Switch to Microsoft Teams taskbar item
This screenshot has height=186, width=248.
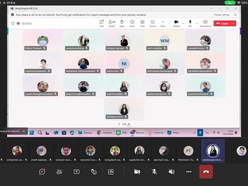pyautogui.click(x=137, y=133)
